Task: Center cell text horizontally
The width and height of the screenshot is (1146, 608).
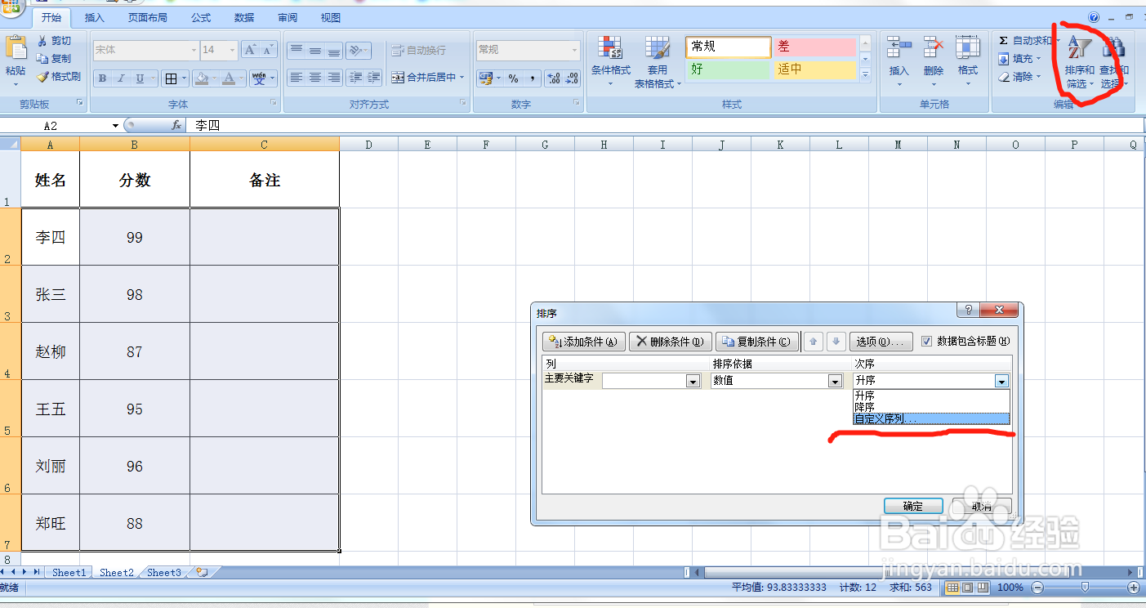Action: pos(315,78)
